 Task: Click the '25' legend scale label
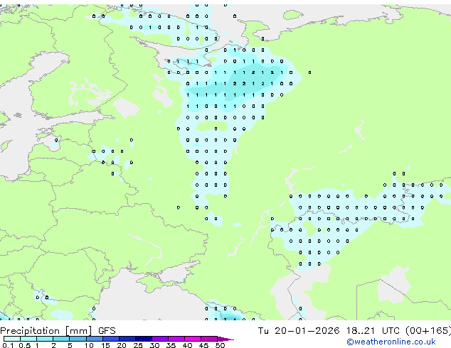click(x=138, y=345)
